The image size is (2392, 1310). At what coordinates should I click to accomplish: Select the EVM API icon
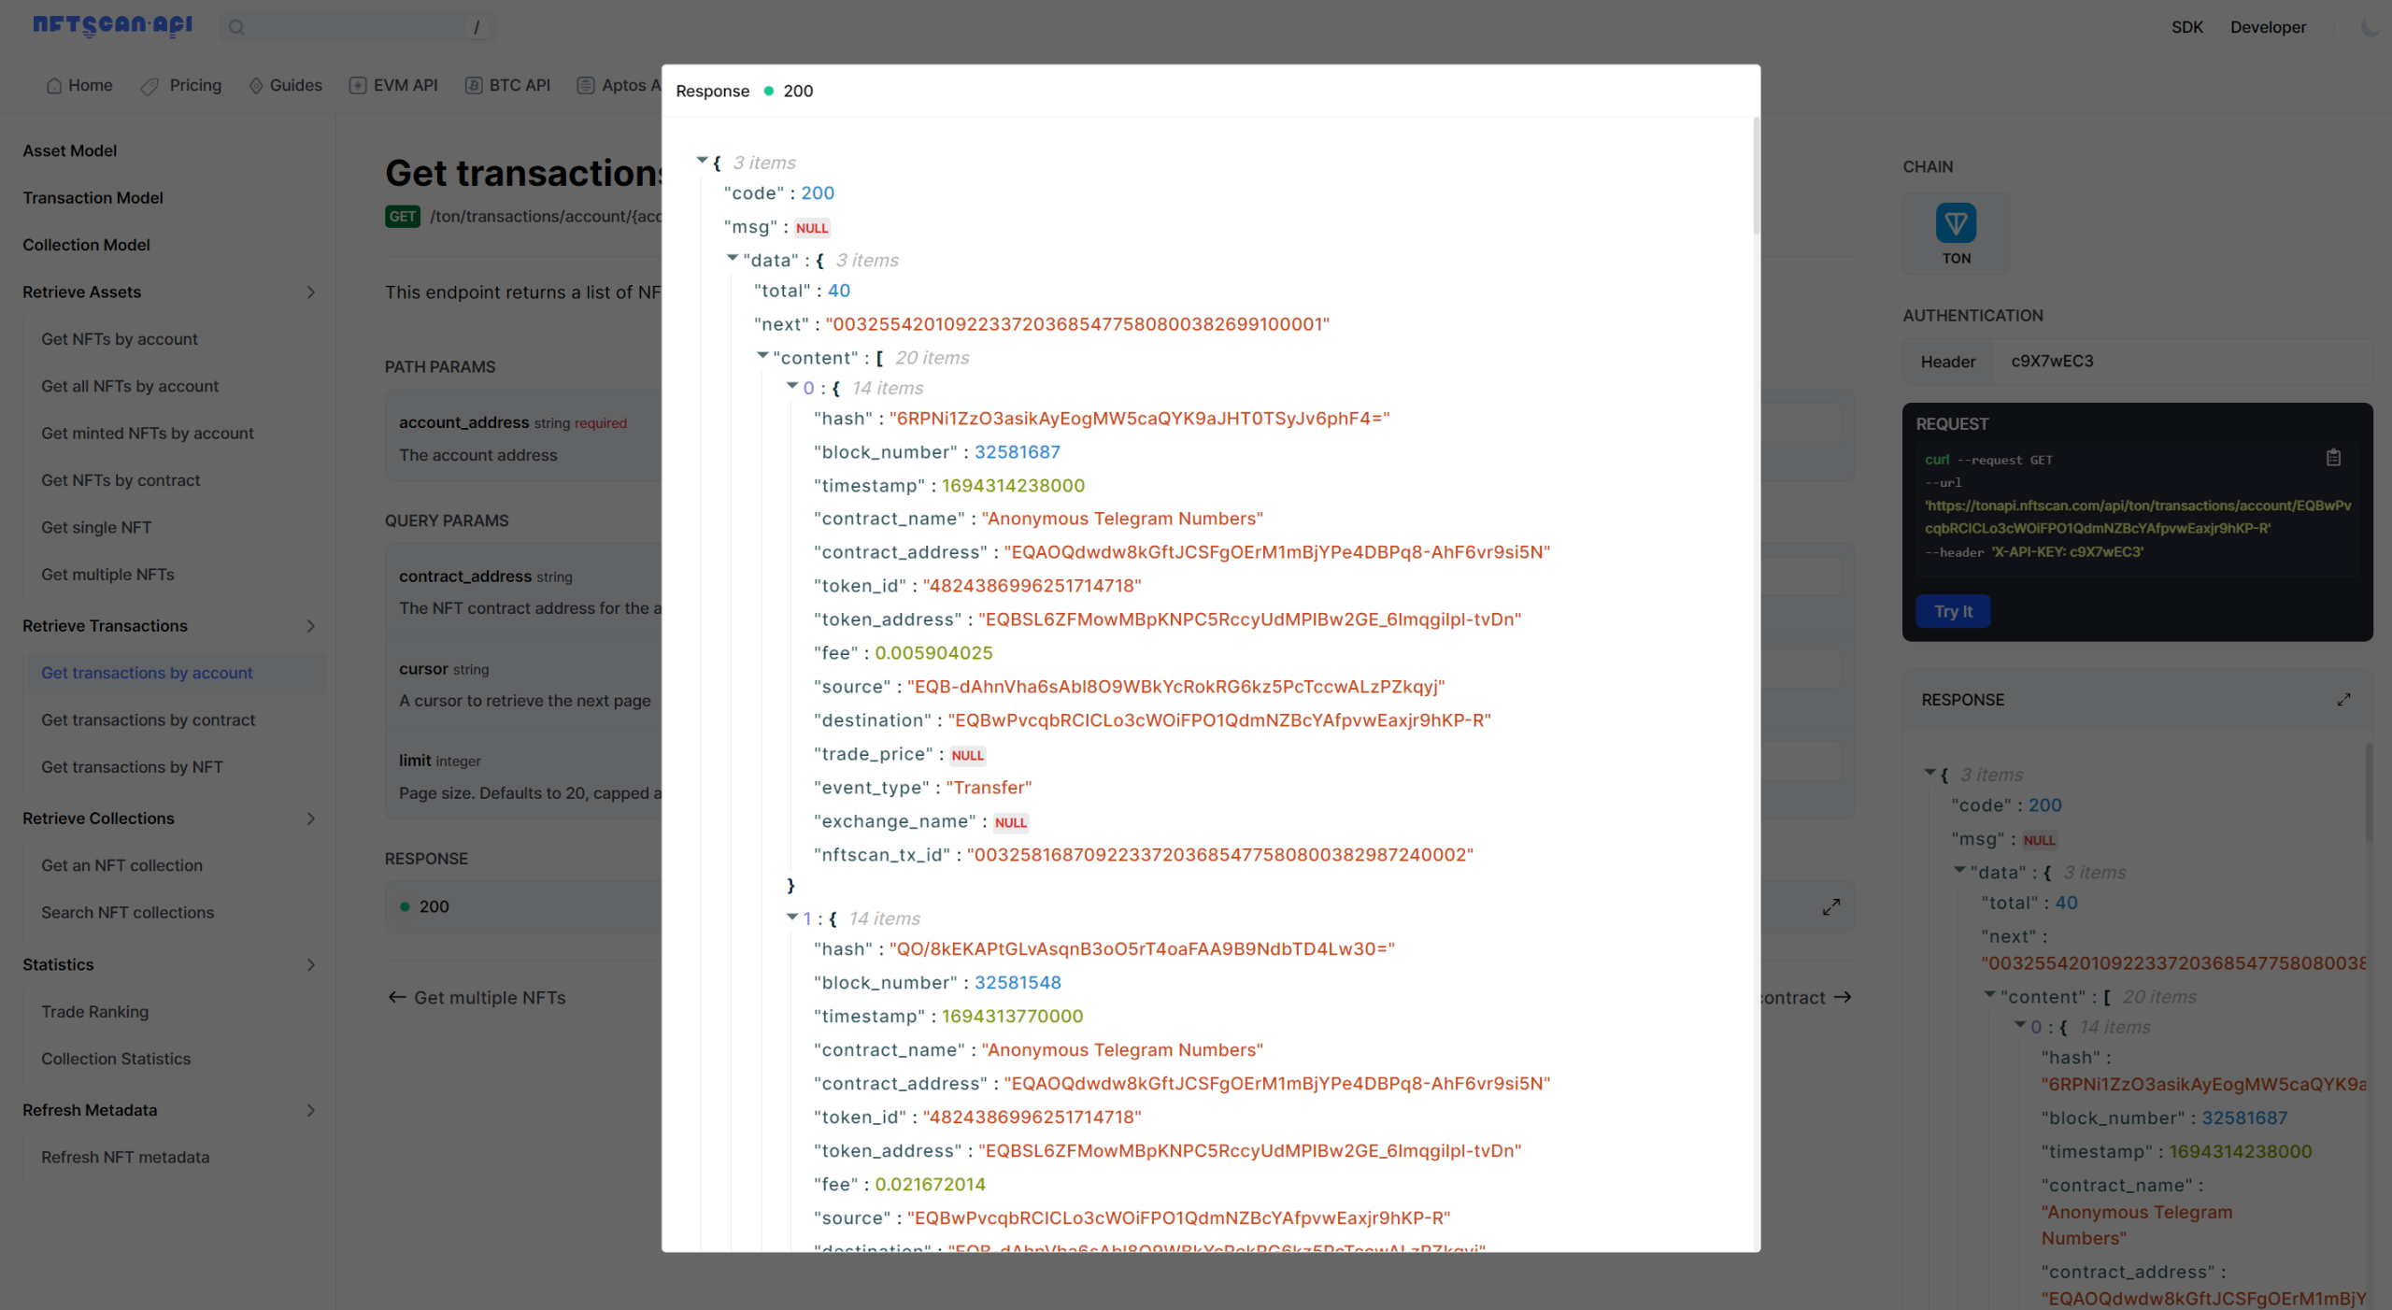(358, 85)
